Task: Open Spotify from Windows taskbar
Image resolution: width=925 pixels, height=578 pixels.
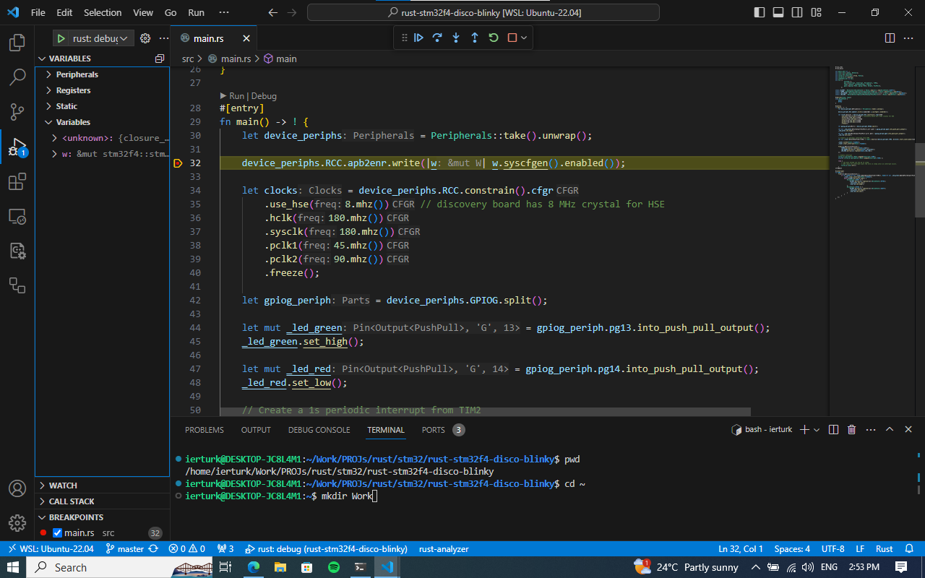Action: [333, 567]
